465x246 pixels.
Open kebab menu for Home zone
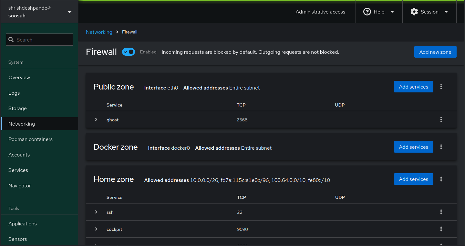click(441, 179)
